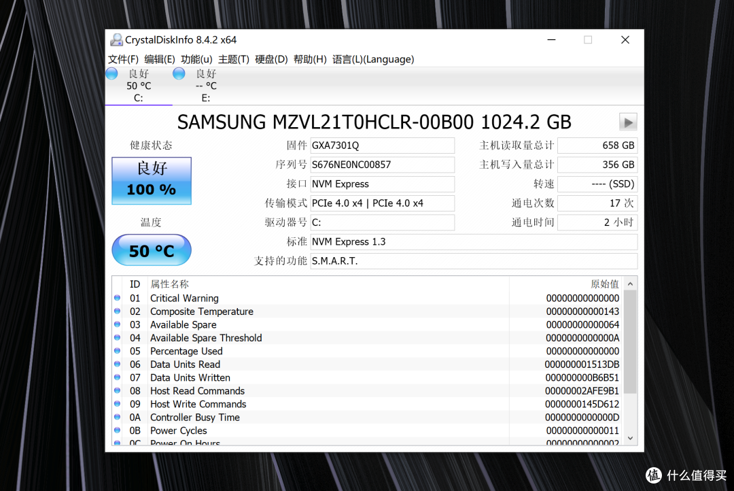The width and height of the screenshot is (734, 491).
Task: Click raw value 0000000145D612
Action: tap(582, 404)
